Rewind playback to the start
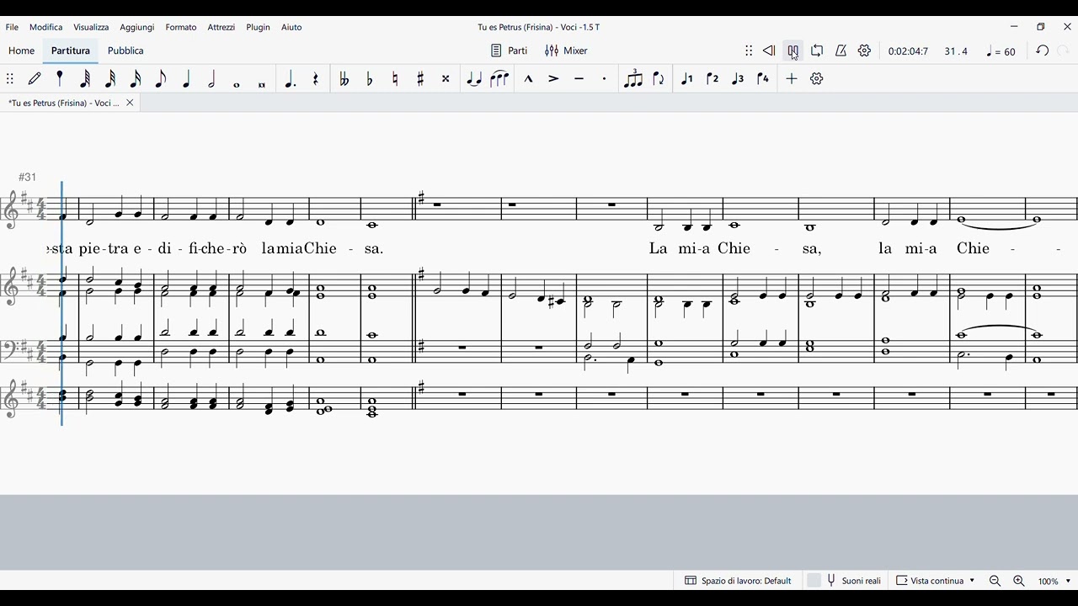Screen dimensions: 1078x606 coord(769,51)
